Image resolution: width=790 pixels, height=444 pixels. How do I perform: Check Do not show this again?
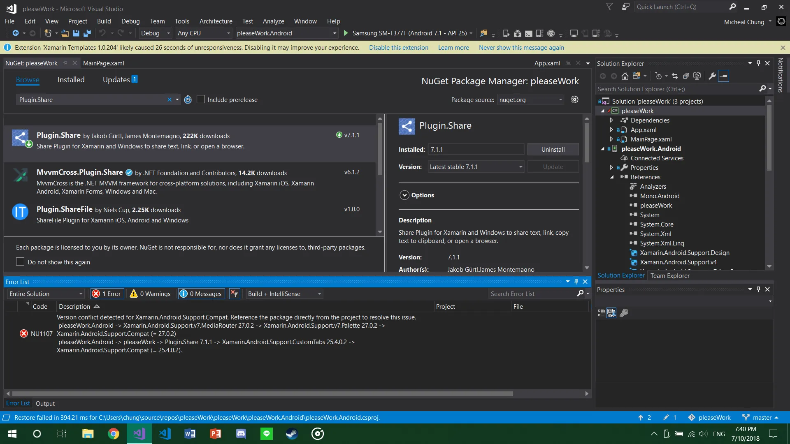click(x=20, y=262)
